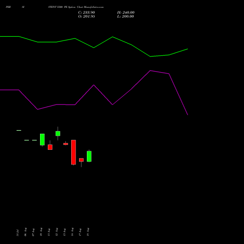Select the 06 Aug date label

point(25,232)
